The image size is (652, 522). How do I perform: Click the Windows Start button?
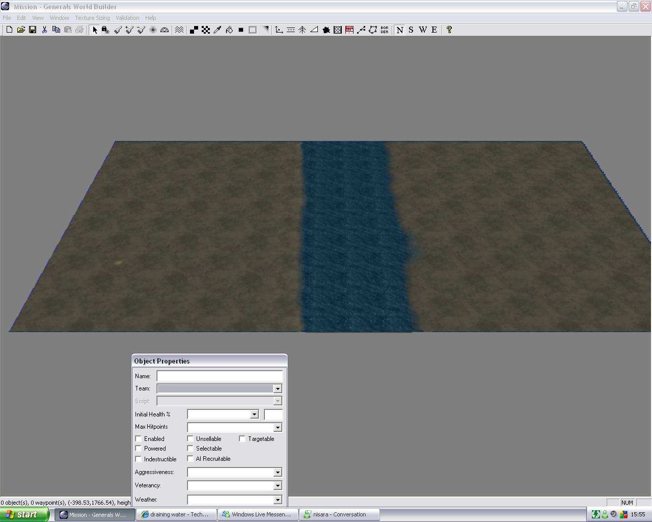pos(24,514)
